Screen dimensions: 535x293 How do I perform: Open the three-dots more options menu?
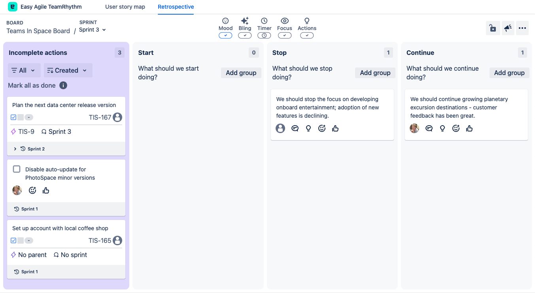pyautogui.click(x=522, y=28)
